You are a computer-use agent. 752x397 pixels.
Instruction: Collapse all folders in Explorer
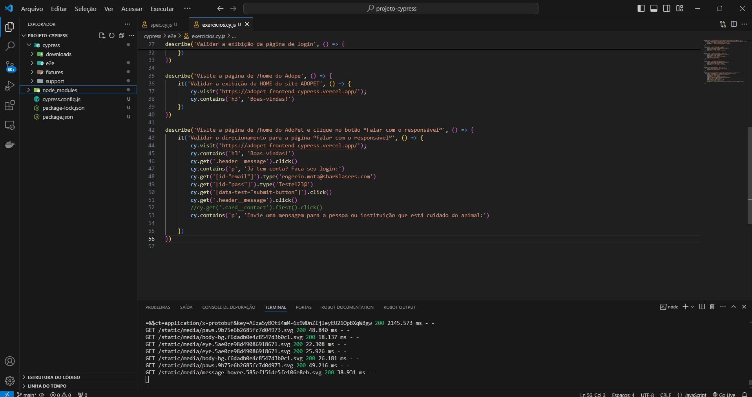point(122,36)
